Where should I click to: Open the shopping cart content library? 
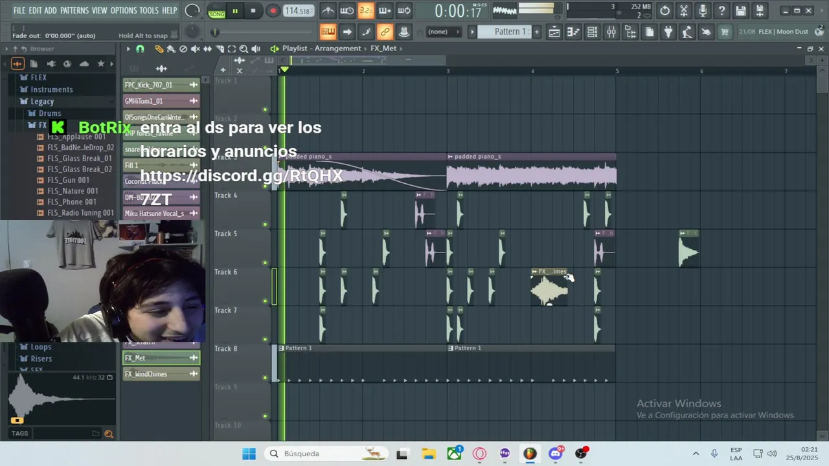(x=725, y=32)
